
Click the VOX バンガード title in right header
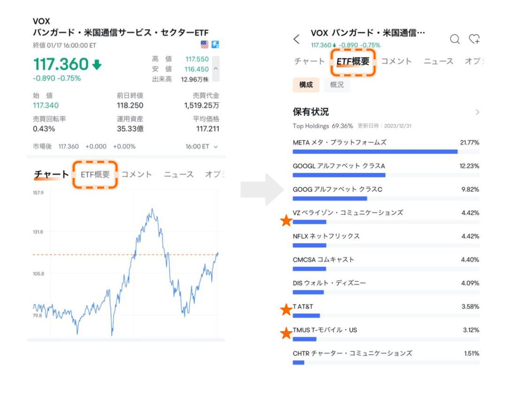[368, 33]
